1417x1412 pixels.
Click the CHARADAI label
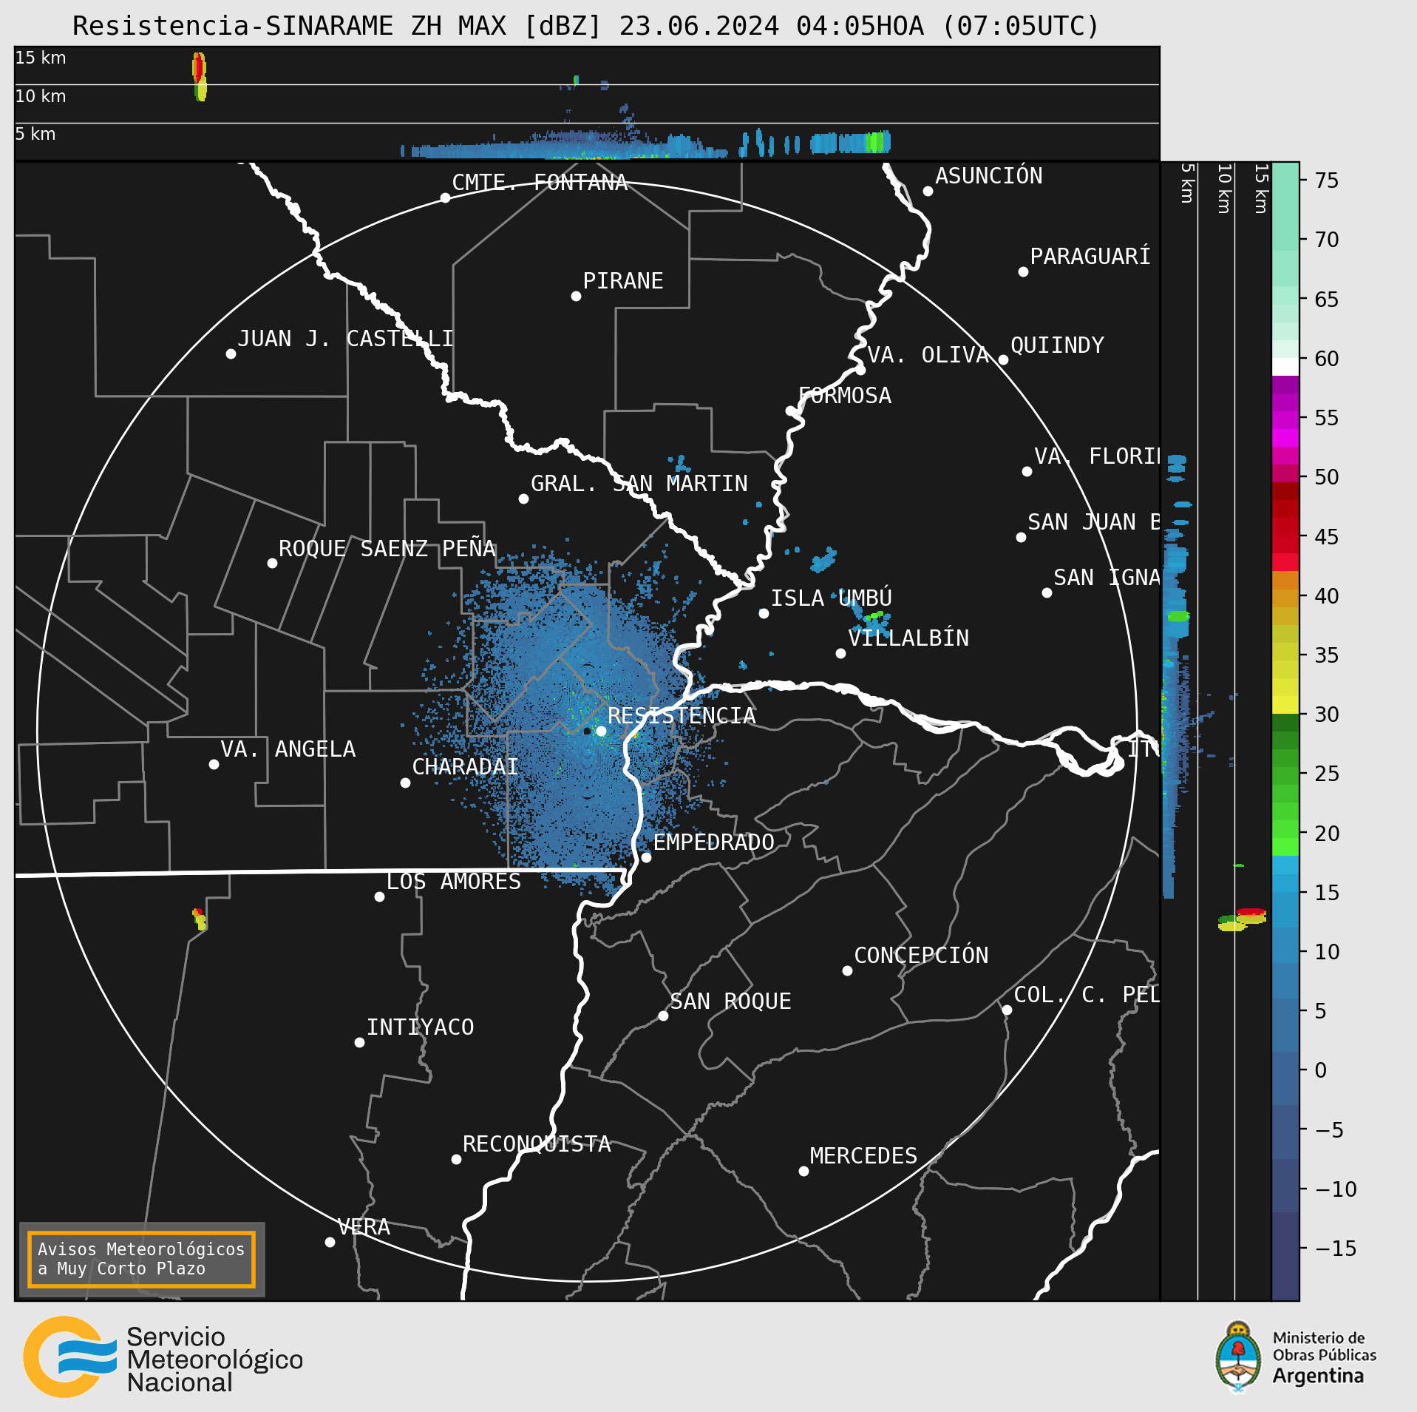465,766
